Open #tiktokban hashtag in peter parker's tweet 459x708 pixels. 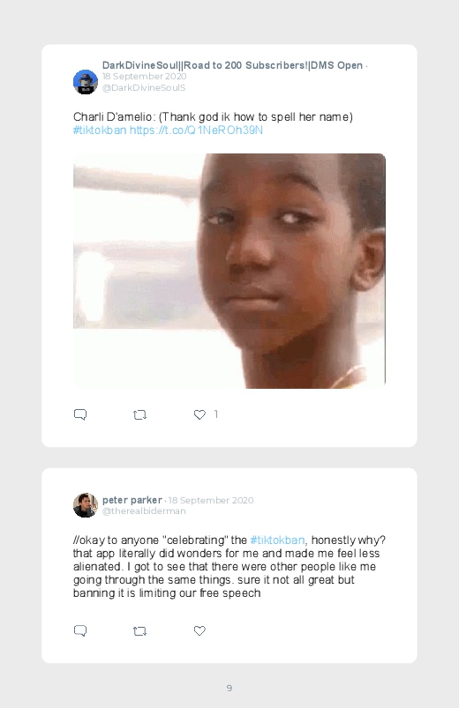tap(277, 540)
